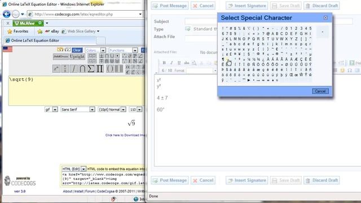This screenshot has width=361, height=203.
Task: Click the top Cancel button in message form
Action: point(203,6)
